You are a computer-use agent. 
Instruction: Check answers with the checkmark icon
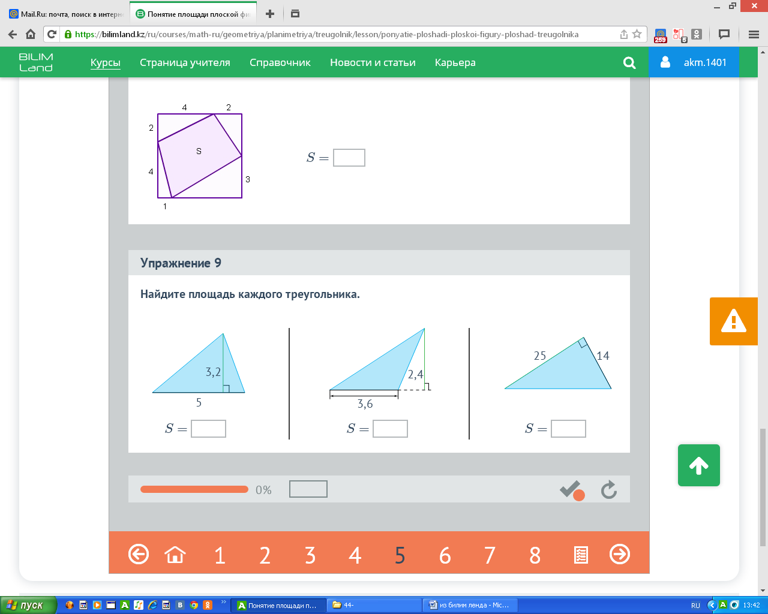tap(572, 490)
